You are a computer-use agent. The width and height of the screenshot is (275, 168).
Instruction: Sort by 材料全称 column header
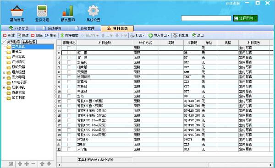click(x=105, y=43)
